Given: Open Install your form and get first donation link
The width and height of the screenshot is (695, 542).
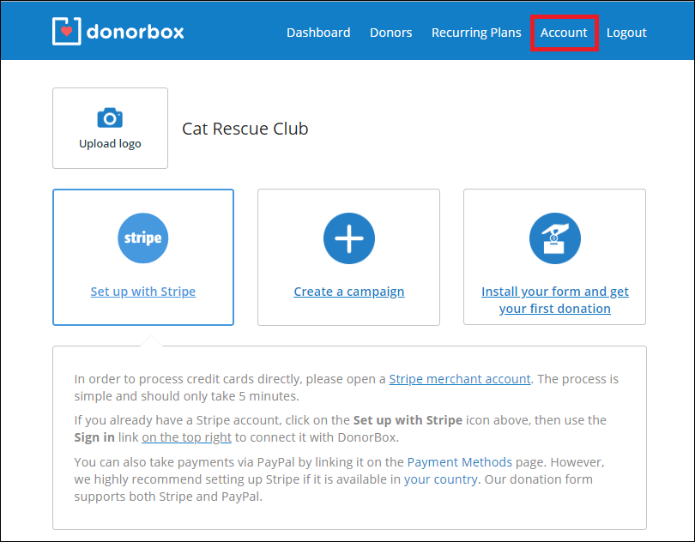Looking at the screenshot, I should click(555, 299).
